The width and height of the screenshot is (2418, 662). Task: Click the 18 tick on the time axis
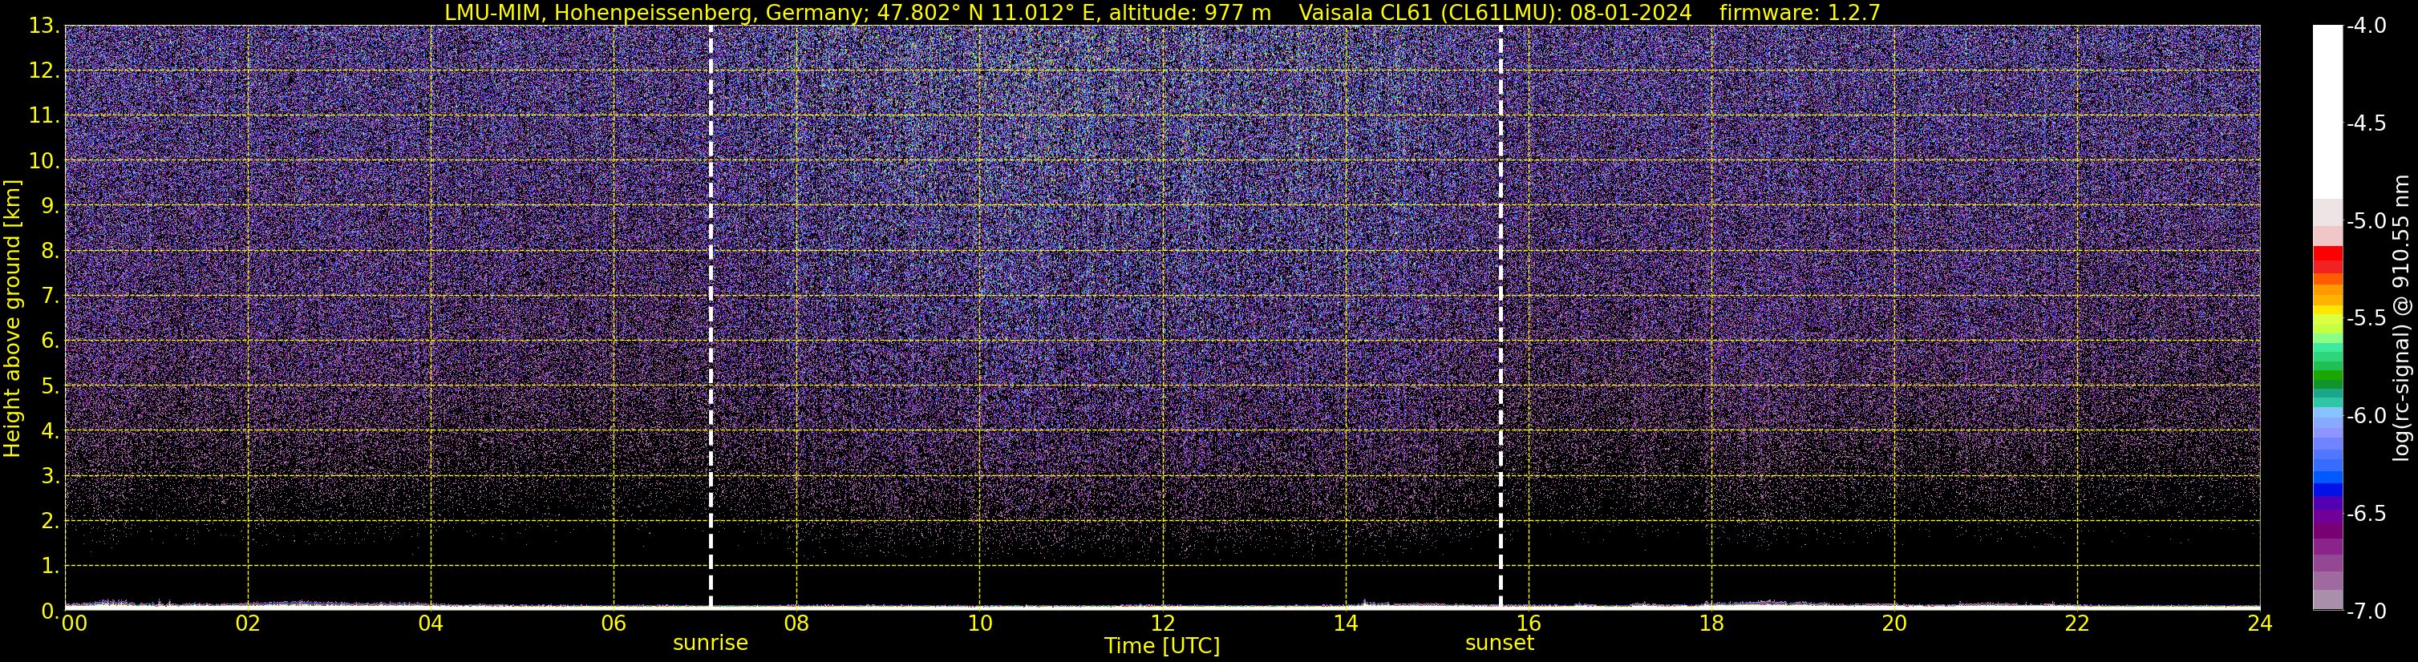[x=1711, y=624]
